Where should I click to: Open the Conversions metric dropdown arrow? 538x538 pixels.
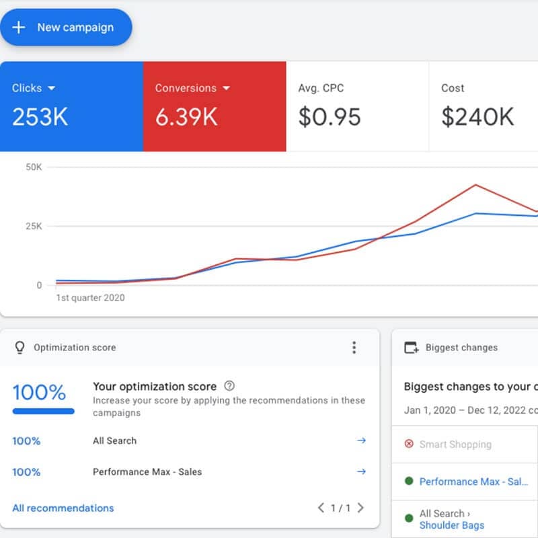click(x=227, y=88)
